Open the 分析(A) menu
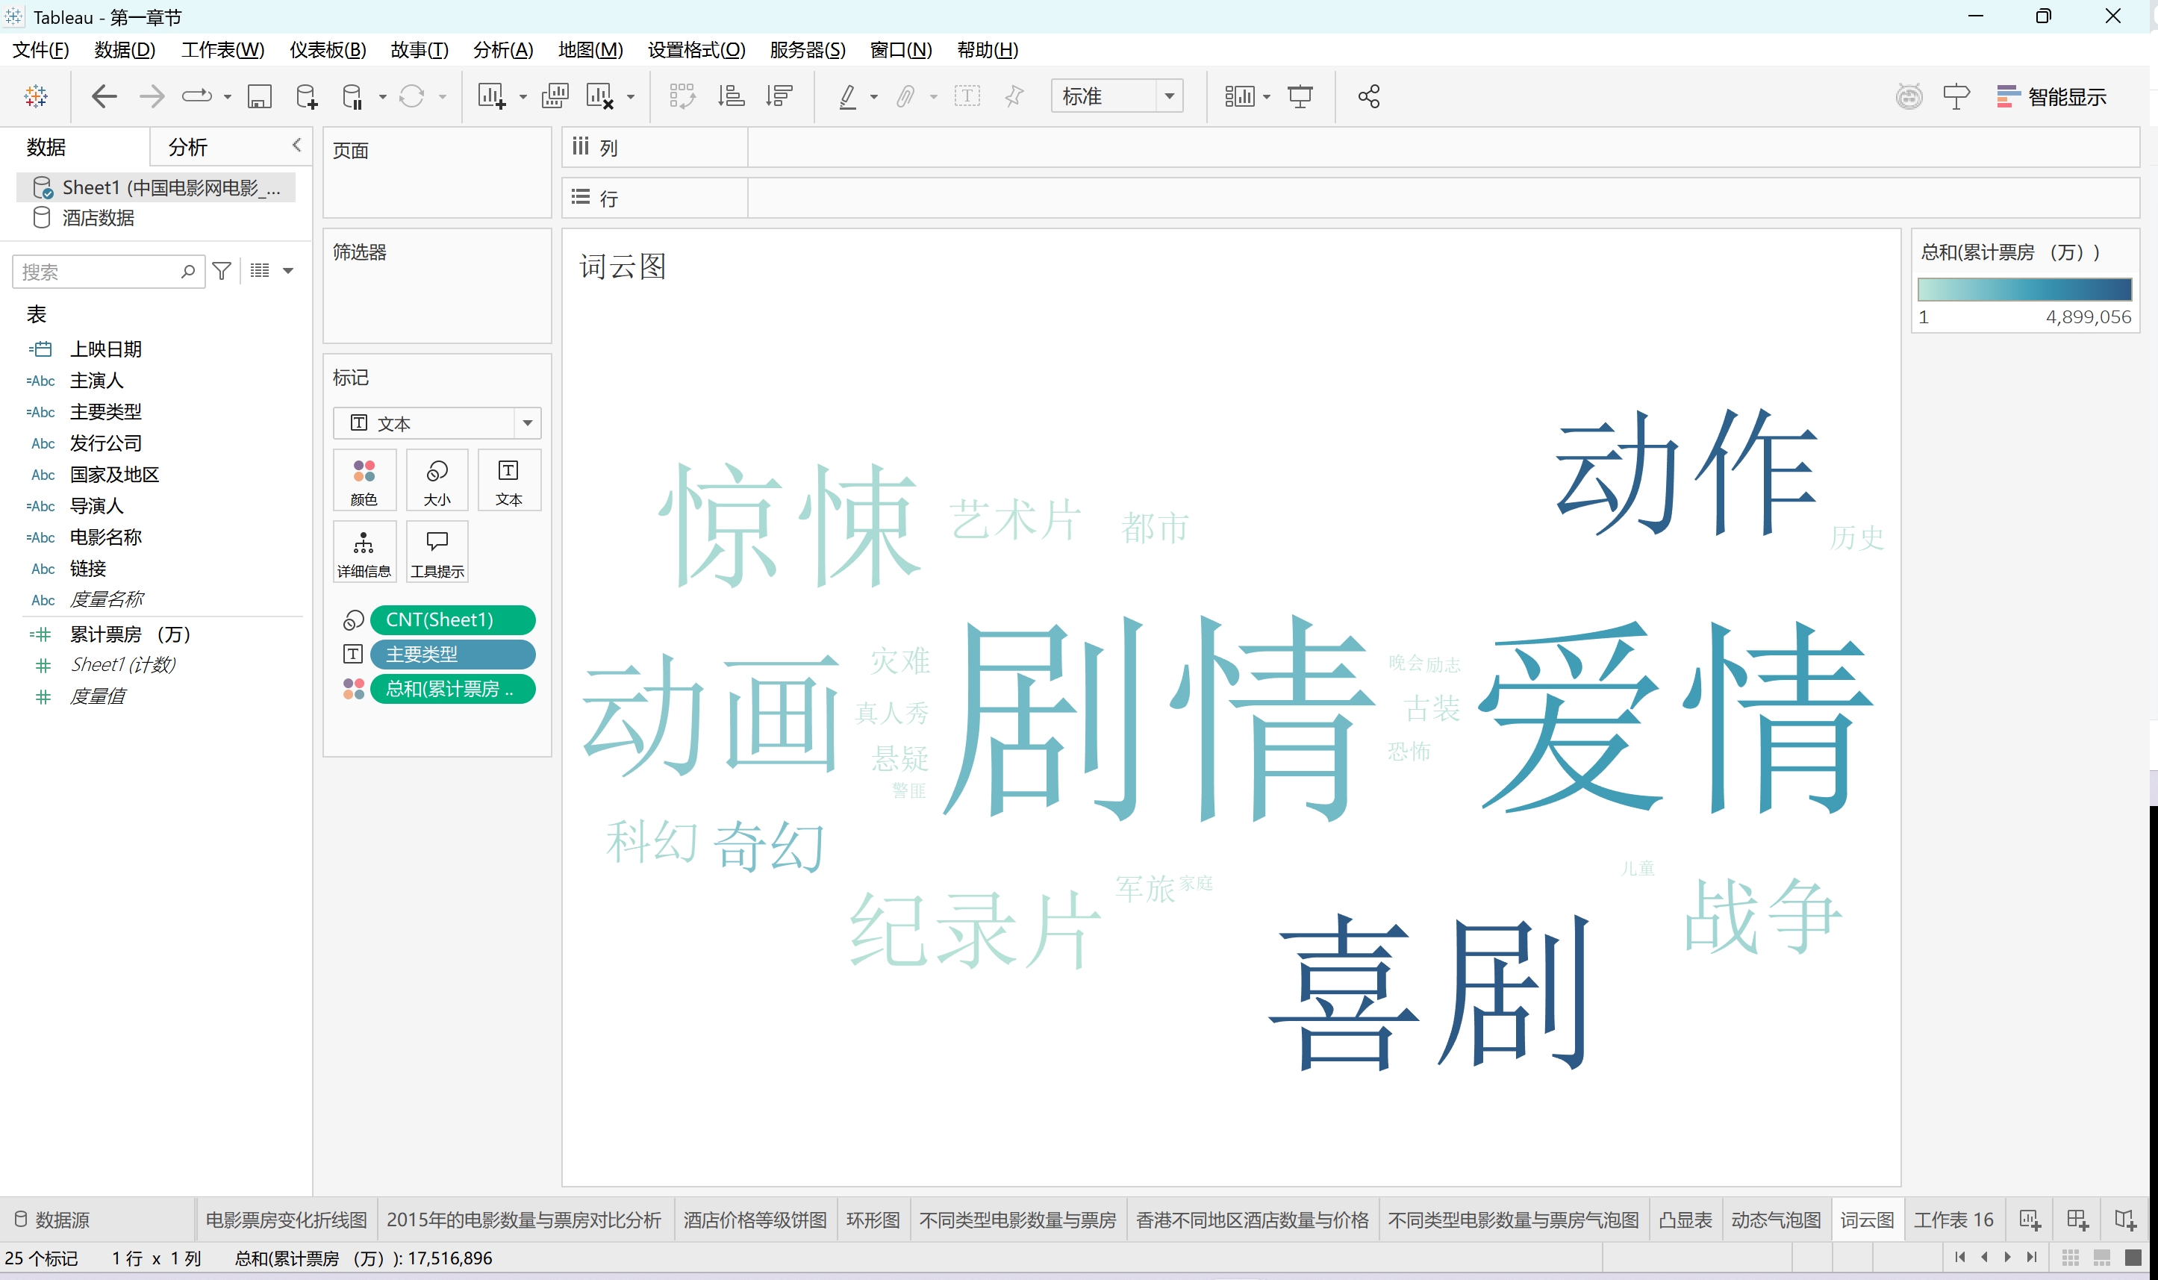Viewport: 2158px width, 1280px height. 503,50
